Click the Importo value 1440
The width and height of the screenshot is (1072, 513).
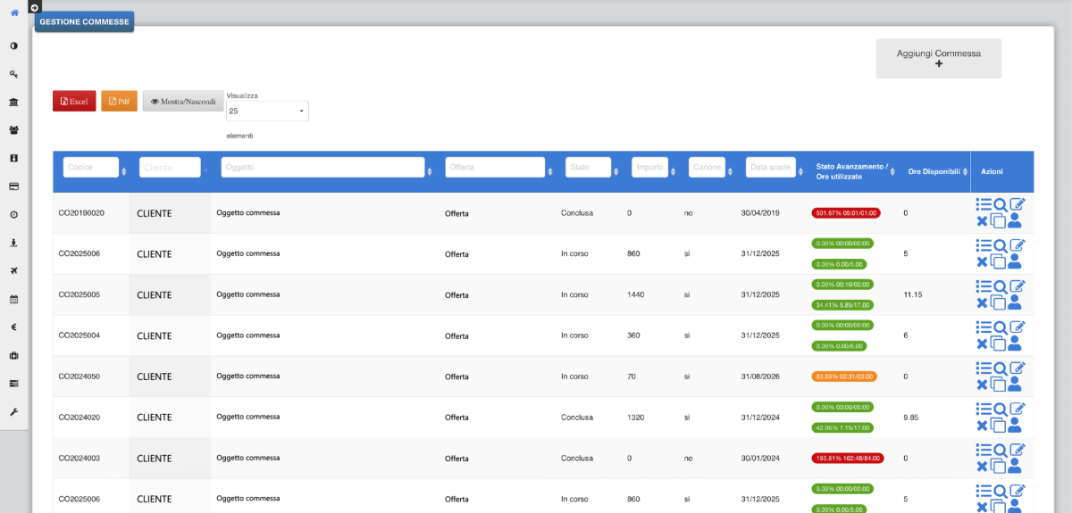pyautogui.click(x=636, y=294)
